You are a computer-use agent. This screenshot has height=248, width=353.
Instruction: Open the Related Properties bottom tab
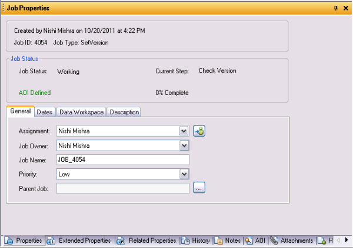click(x=146, y=240)
